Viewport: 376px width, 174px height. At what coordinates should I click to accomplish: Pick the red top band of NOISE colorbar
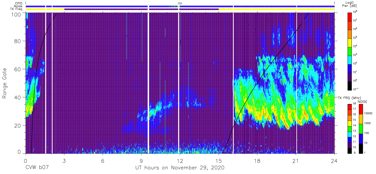(x=360, y=109)
